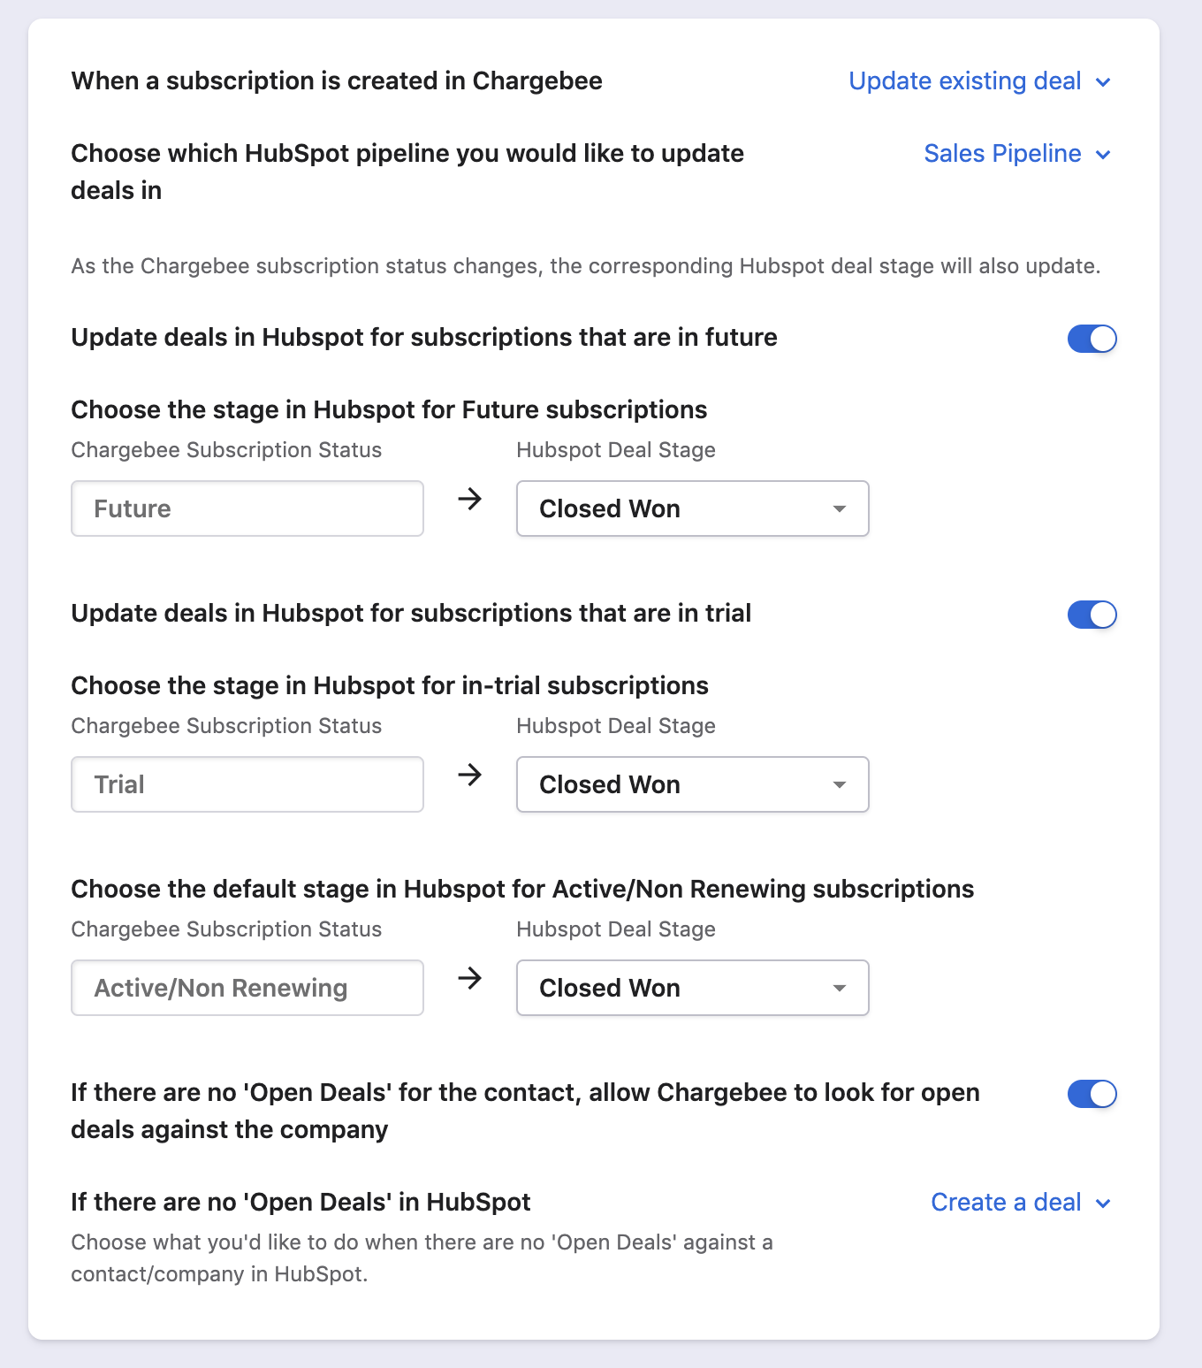Viewport: 1202px width, 1368px height.
Task: Click the Future subscription status field
Action: point(247,508)
